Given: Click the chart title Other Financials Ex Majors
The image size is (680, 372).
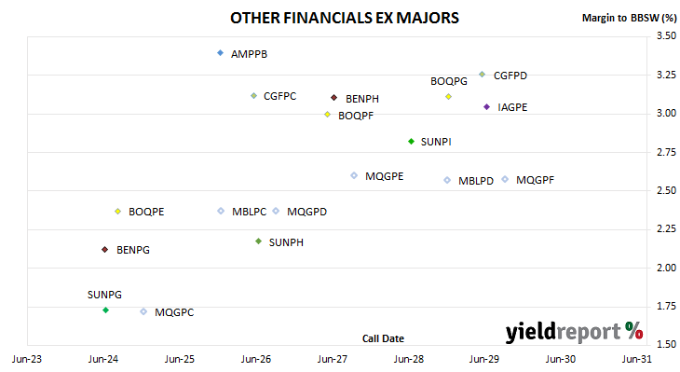Looking at the screenshot, I should tap(345, 18).
